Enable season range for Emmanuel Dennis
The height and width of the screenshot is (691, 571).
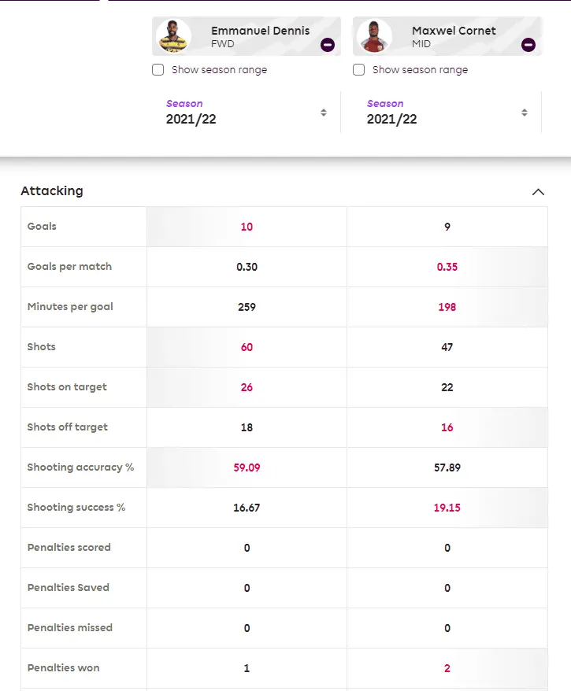158,70
